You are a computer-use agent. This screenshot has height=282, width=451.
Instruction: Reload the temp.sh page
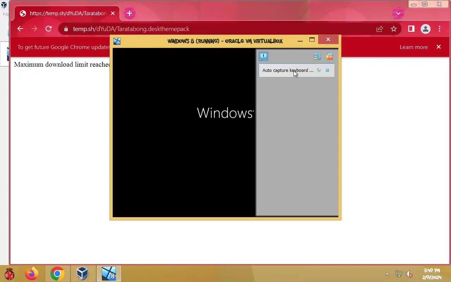click(49, 29)
